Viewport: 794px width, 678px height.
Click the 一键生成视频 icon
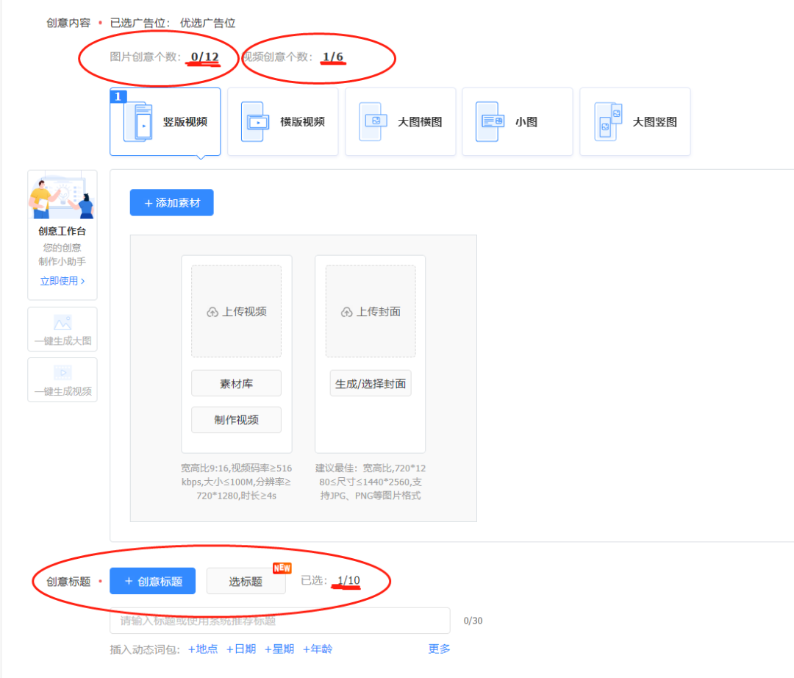pos(62,373)
